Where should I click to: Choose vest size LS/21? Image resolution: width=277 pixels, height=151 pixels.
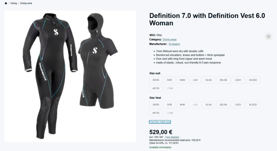238,105
